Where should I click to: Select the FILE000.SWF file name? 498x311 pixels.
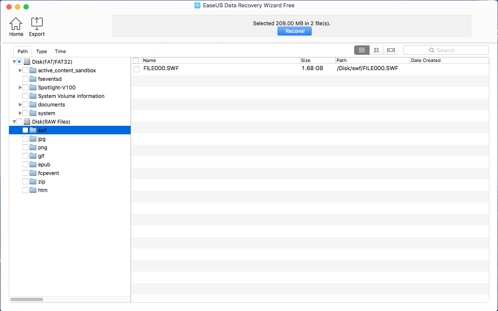[161, 68]
